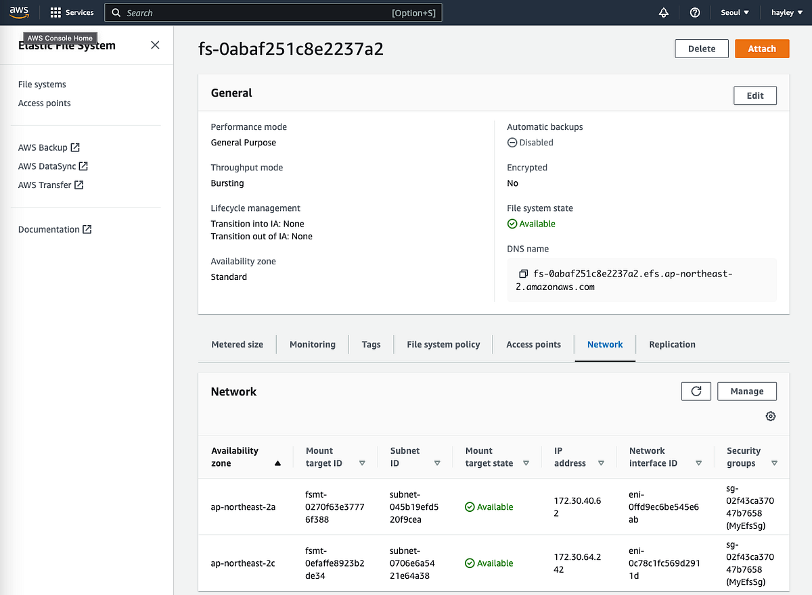Copy the DNS name with copy icon
Viewport: 812px width, 595px height.
523,274
